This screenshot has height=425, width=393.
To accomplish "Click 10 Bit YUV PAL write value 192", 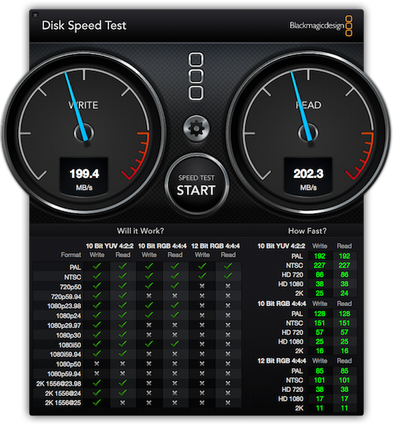I will coord(320,256).
